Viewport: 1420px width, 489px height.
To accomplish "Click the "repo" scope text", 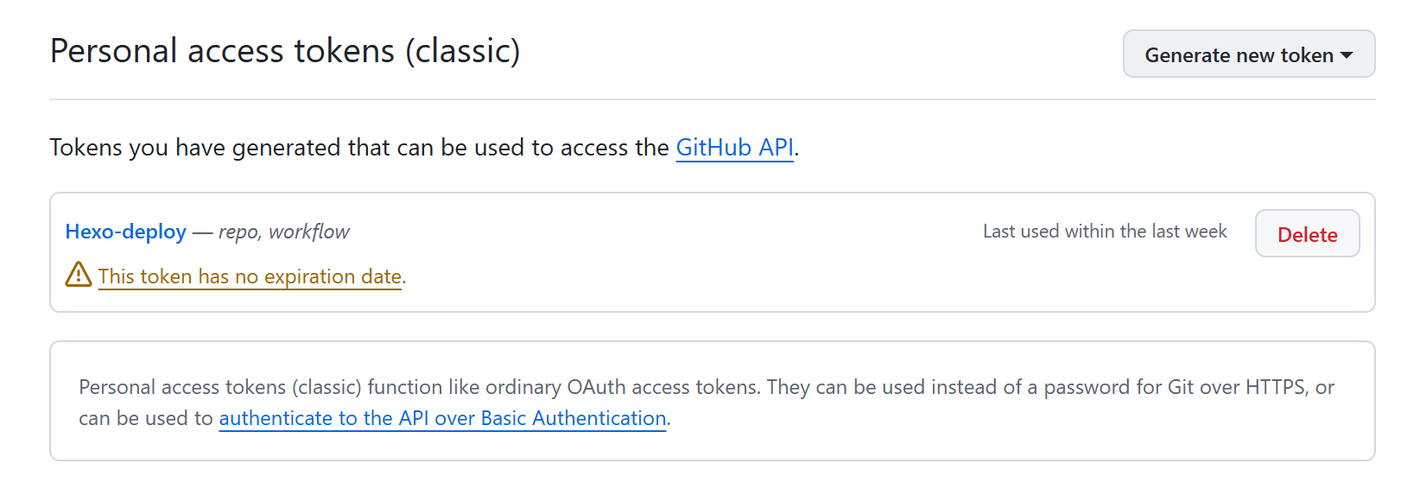I will 238,232.
